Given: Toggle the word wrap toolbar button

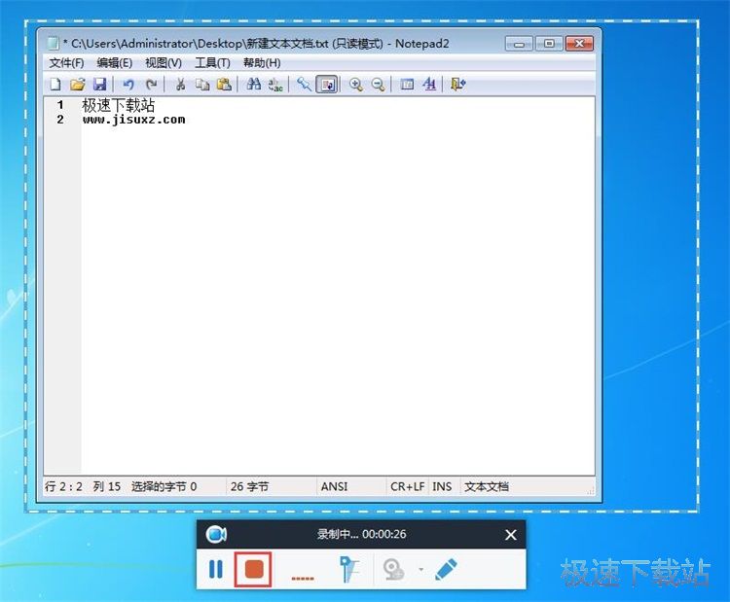Looking at the screenshot, I should [327, 85].
